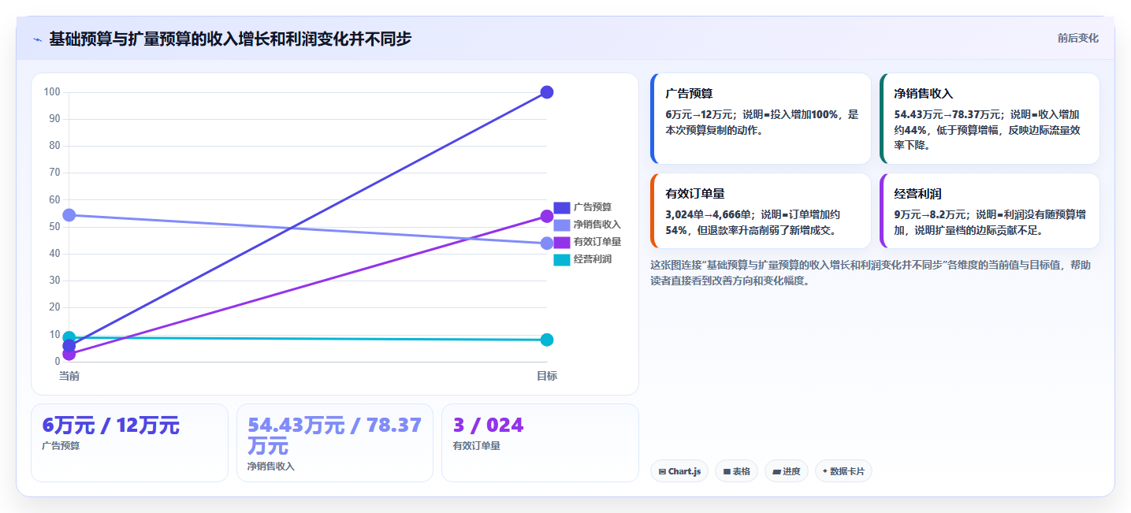Click the 当前 x-axis label

[x=69, y=376]
